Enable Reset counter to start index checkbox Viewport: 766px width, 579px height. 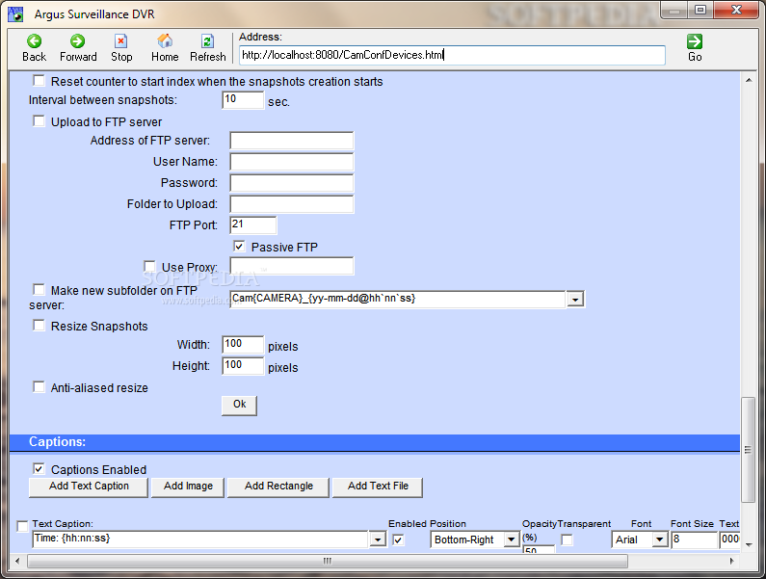(x=39, y=80)
